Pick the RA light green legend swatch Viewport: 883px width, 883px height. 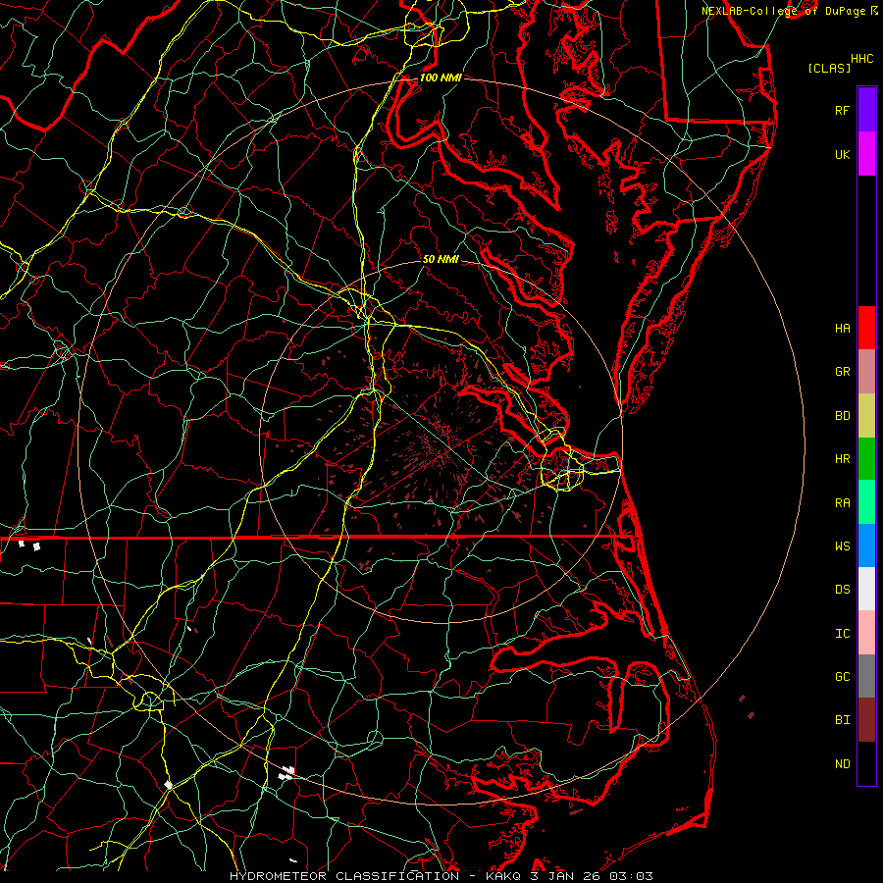click(x=866, y=502)
